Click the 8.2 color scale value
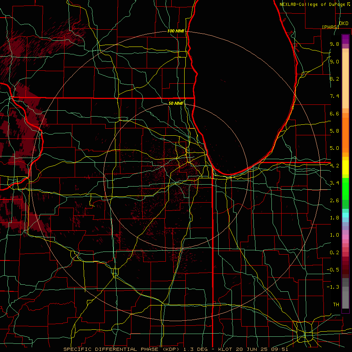This screenshot has width=352, height=352. click(334, 79)
